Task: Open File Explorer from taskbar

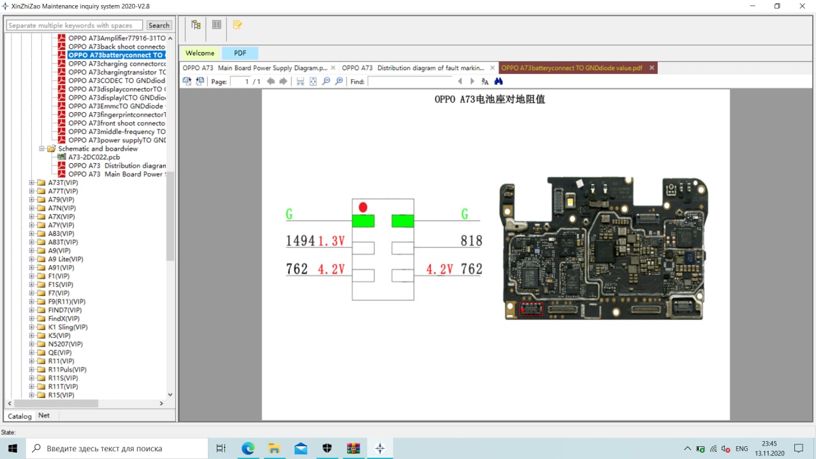Action: (x=274, y=448)
